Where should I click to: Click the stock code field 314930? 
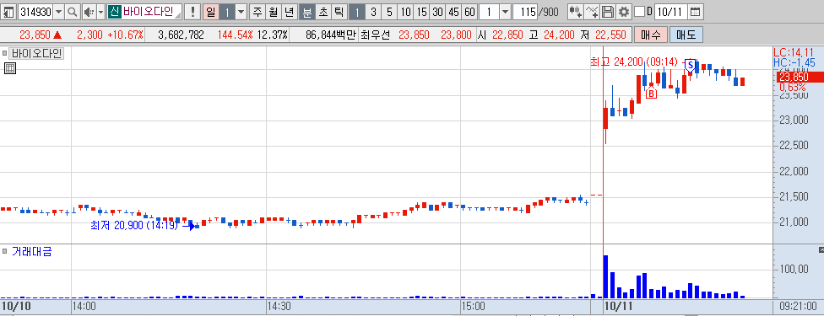pyautogui.click(x=35, y=12)
